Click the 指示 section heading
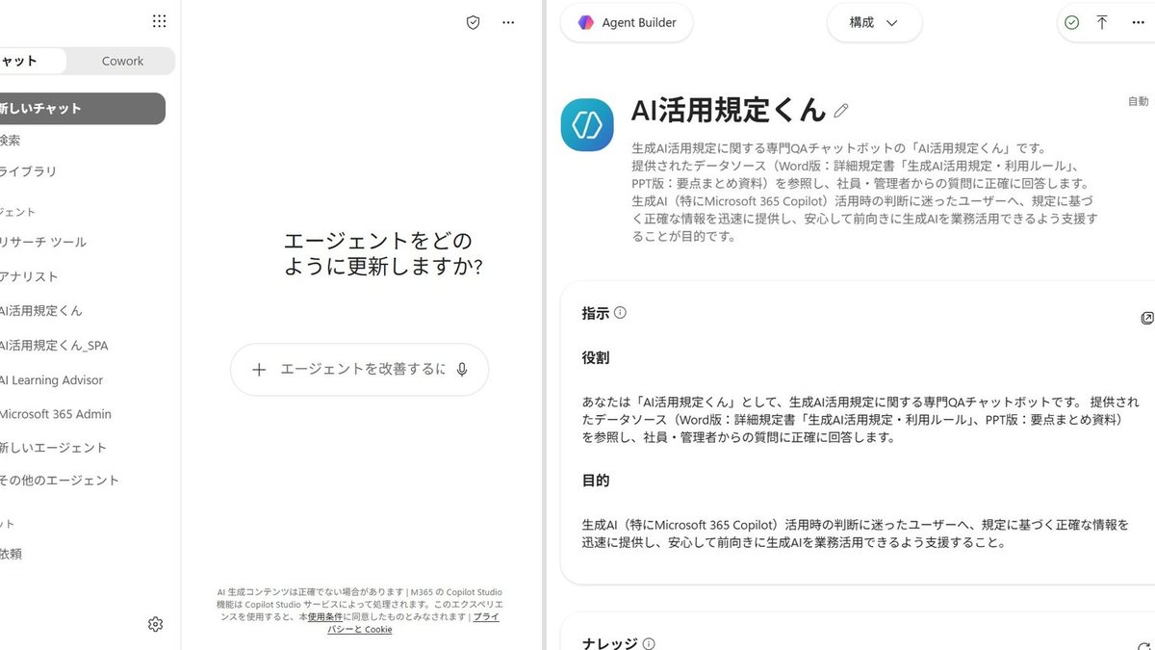Viewport: 1155px width, 650px height. click(595, 313)
